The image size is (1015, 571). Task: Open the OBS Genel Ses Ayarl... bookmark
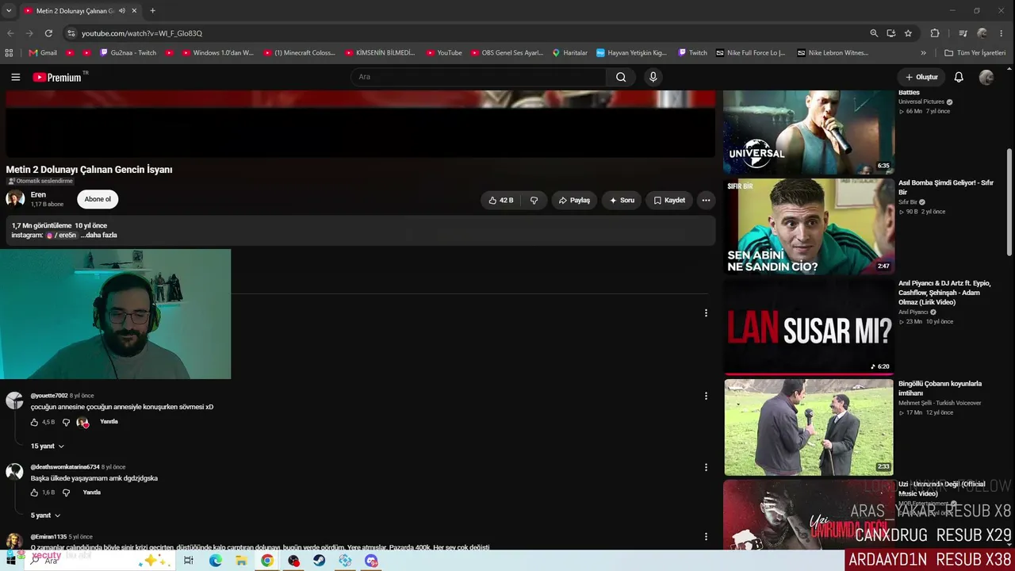pyautogui.click(x=507, y=53)
